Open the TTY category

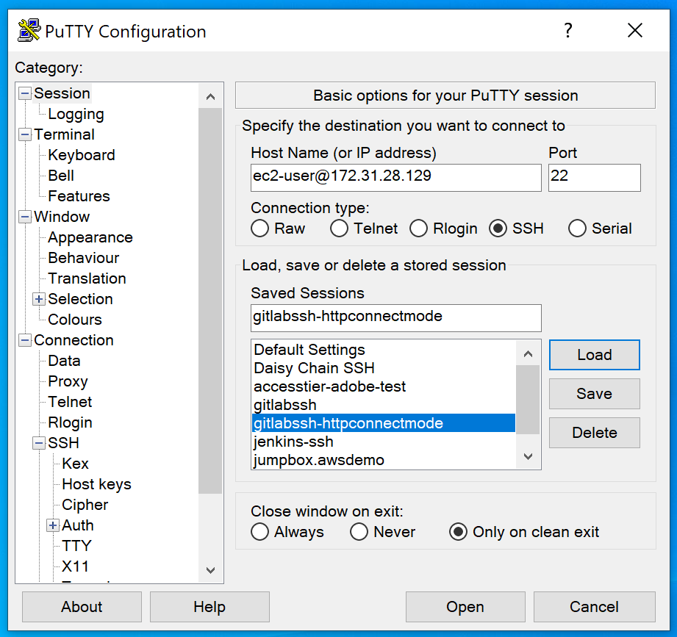pyautogui.click(x=76, y=546)
